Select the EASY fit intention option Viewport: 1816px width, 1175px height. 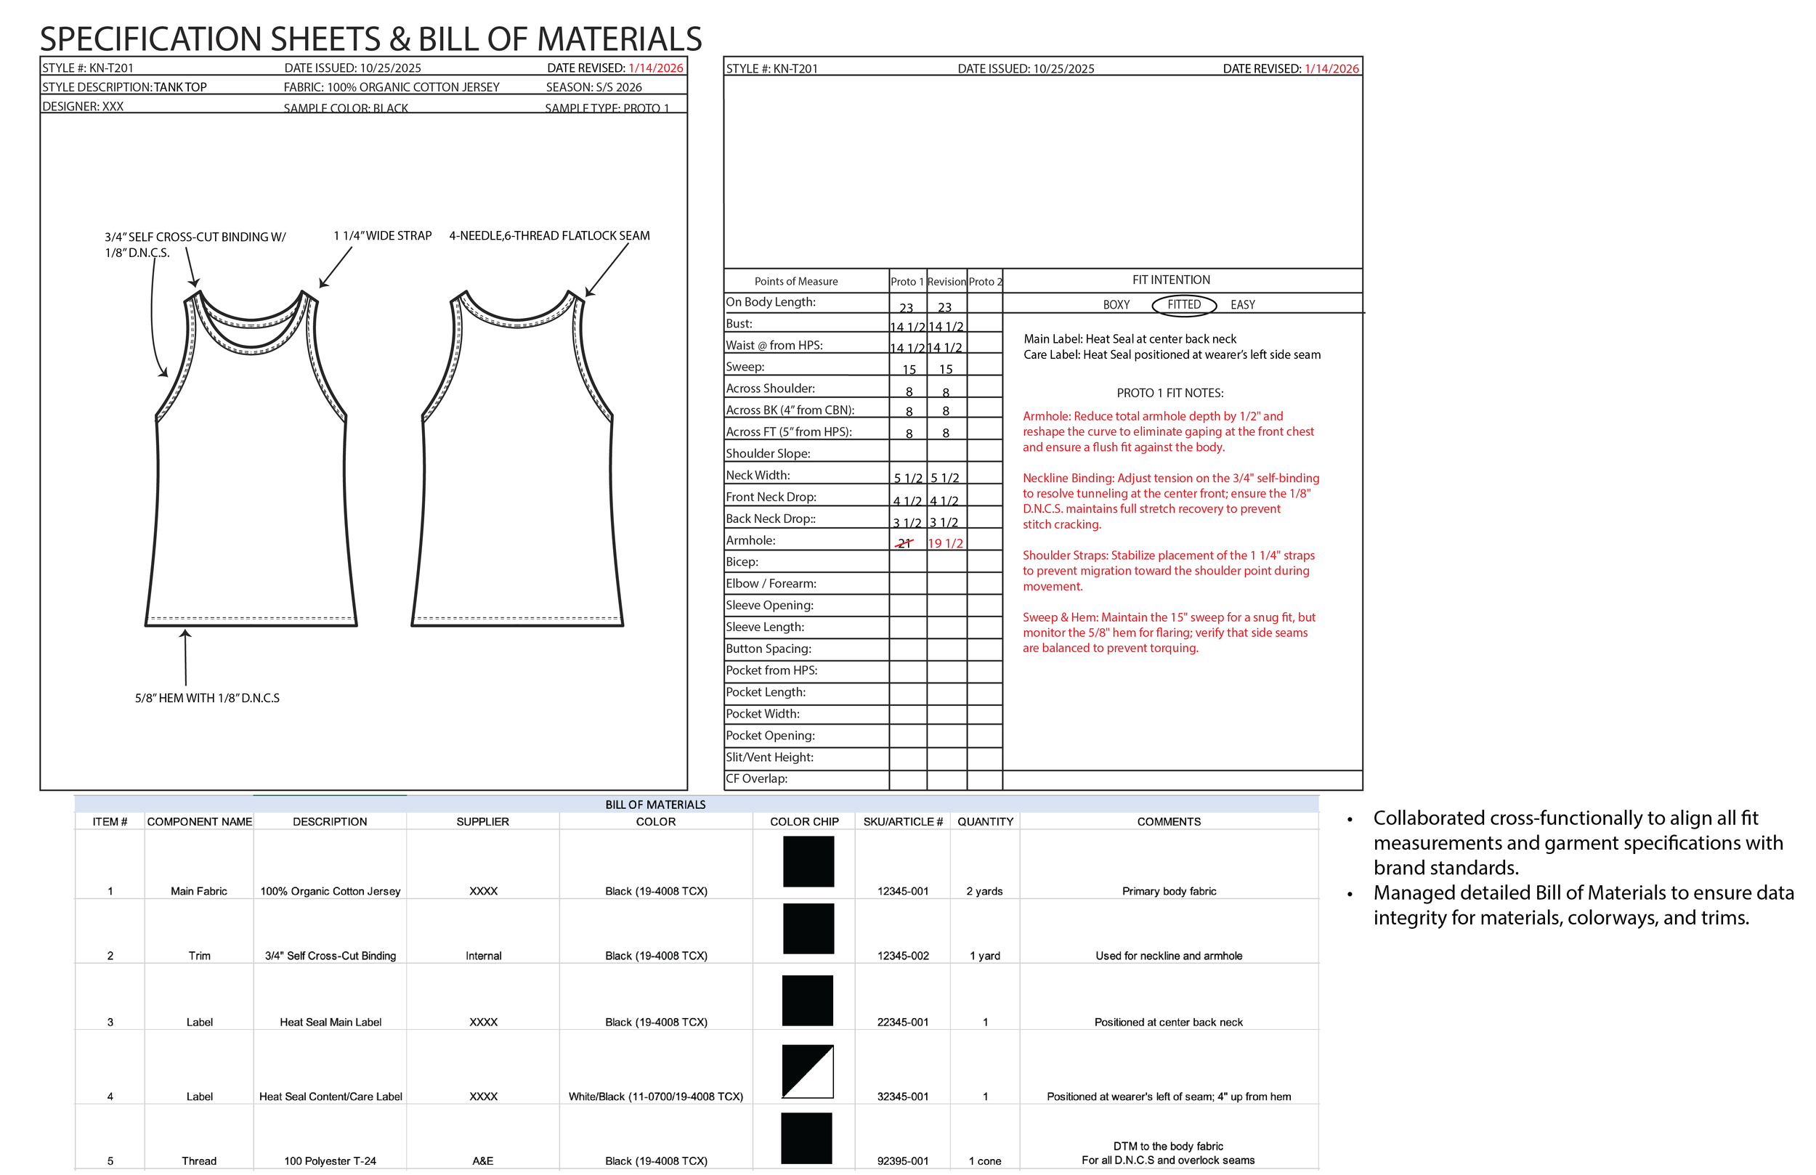(x=1242, y=304)
